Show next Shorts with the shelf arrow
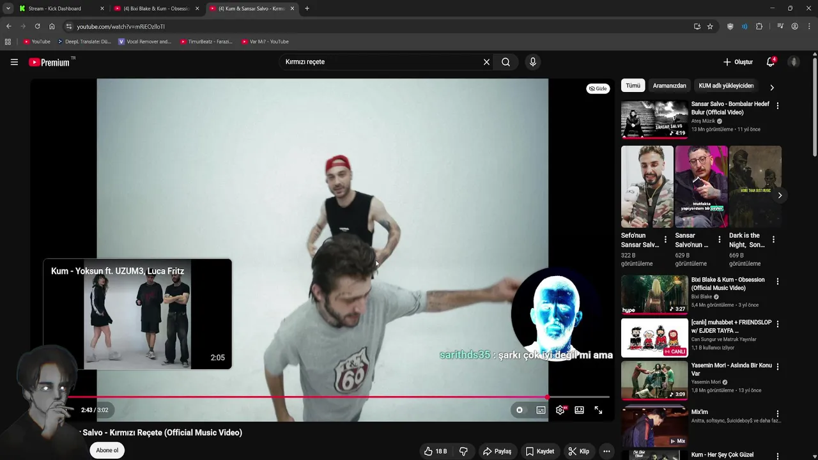Screen dimensions: 818x460 [780, 195]
